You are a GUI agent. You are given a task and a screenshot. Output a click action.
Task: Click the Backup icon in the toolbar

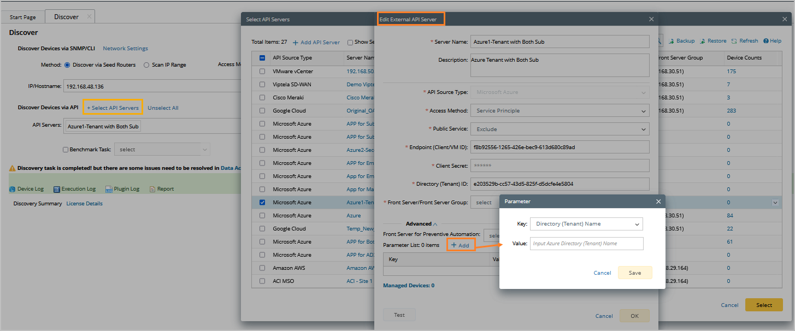(x=672, y=41)
